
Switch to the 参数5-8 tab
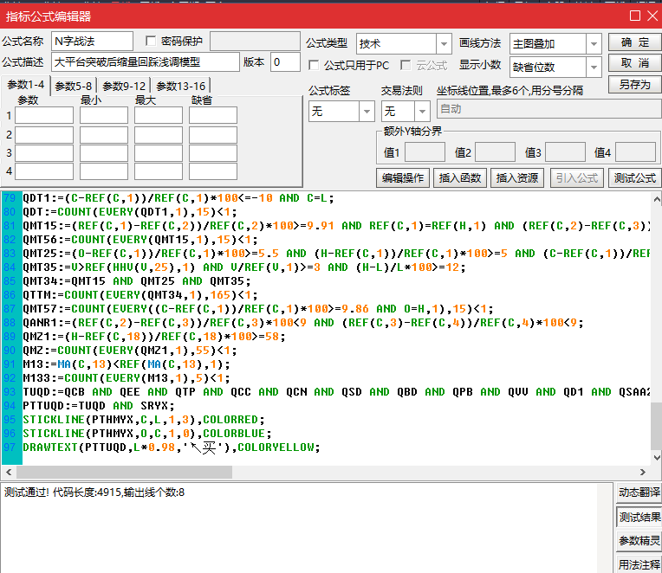(x=74, y=86)
